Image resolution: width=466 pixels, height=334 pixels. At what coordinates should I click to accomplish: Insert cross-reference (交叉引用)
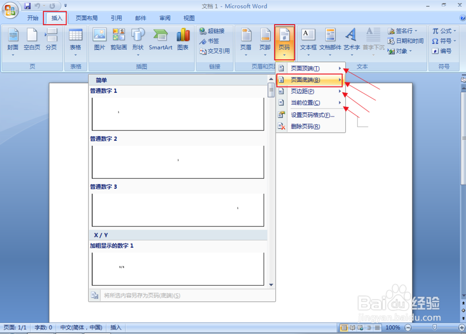tap(214, 51)
